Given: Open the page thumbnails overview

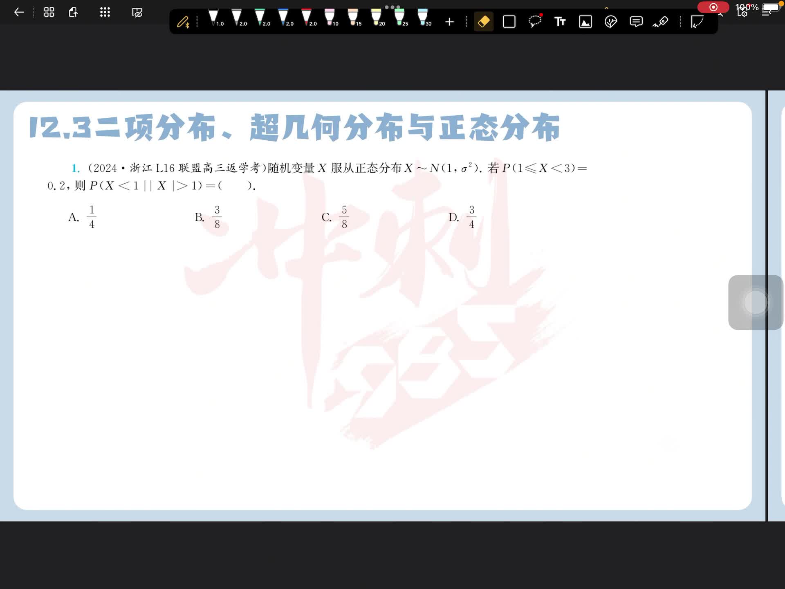Looking at the screenshot, I should [x=49, y=12].
